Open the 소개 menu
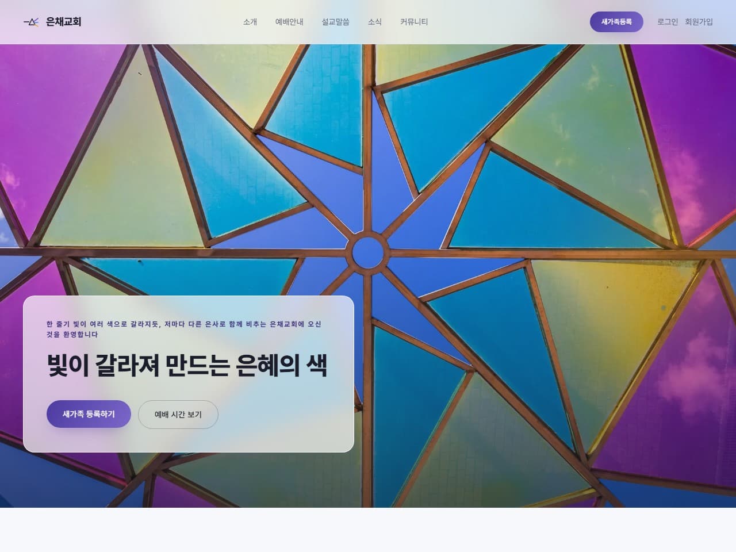The image size is (736, 552). (x=250, y=22)
